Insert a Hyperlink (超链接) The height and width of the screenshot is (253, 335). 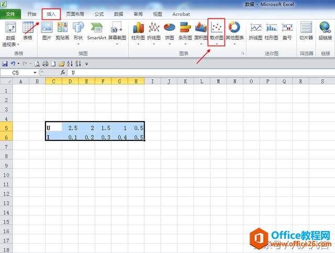[x=325, y=31]
